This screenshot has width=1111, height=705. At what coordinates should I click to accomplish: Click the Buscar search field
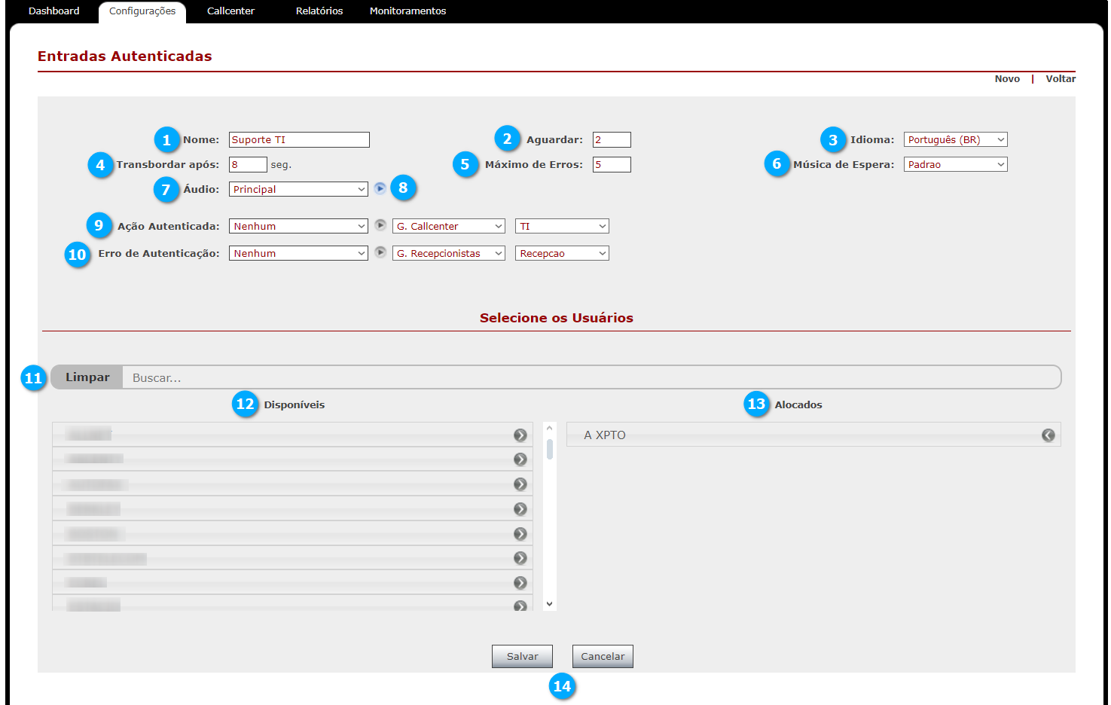pos(591,377)
